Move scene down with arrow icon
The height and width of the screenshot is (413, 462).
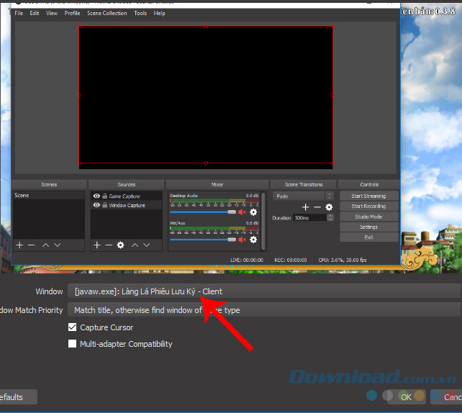click(58, 245)
